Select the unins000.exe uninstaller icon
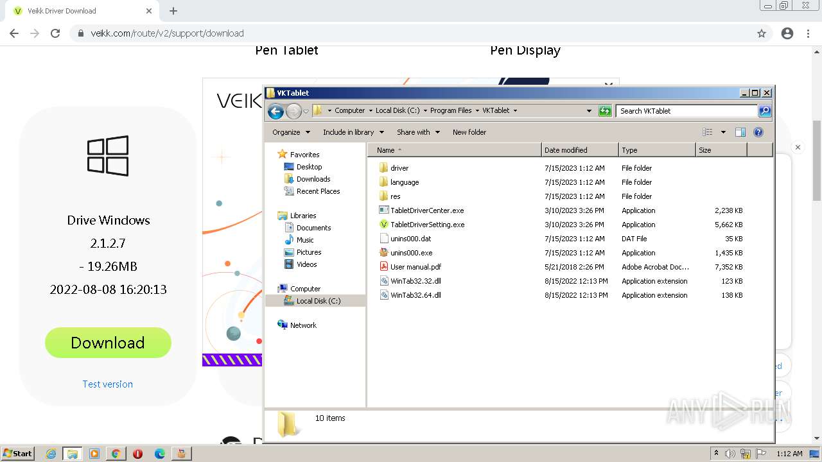The width and height of the screenshot is (822, 462). click(x=384, y=253)
